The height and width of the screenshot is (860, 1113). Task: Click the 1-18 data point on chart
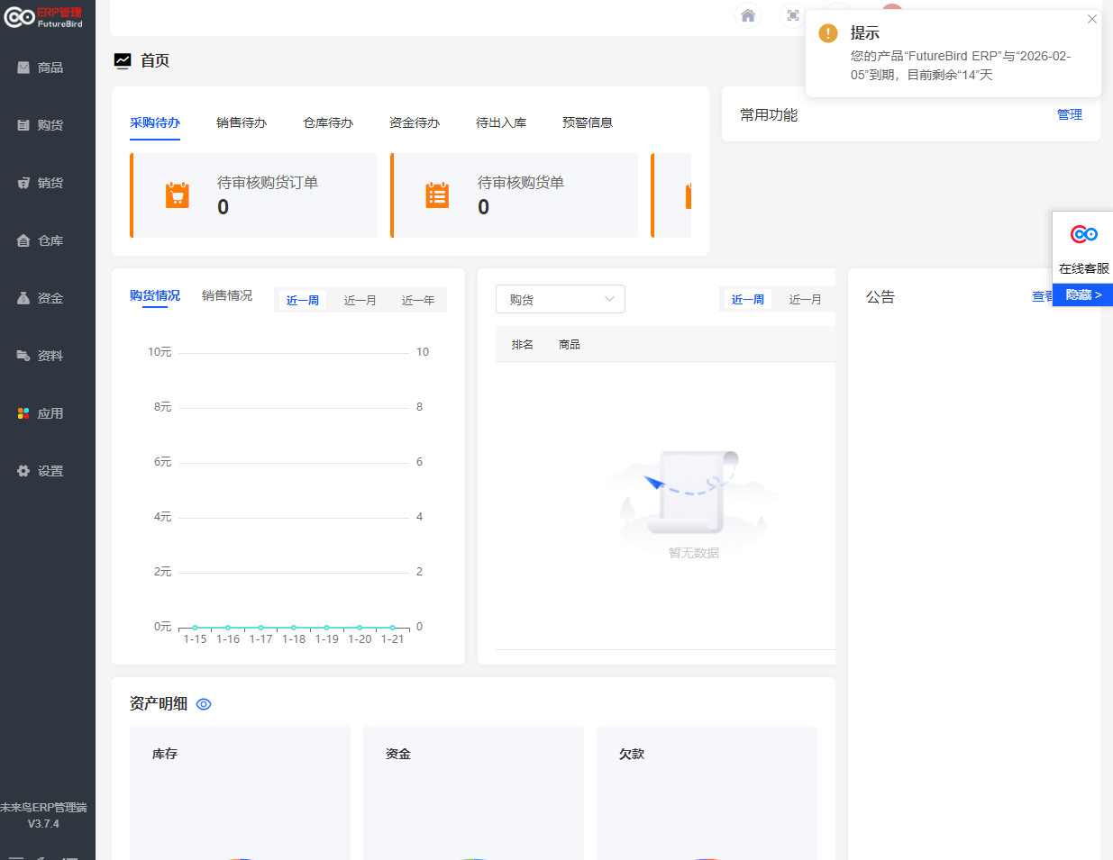[x=294, y=627]
